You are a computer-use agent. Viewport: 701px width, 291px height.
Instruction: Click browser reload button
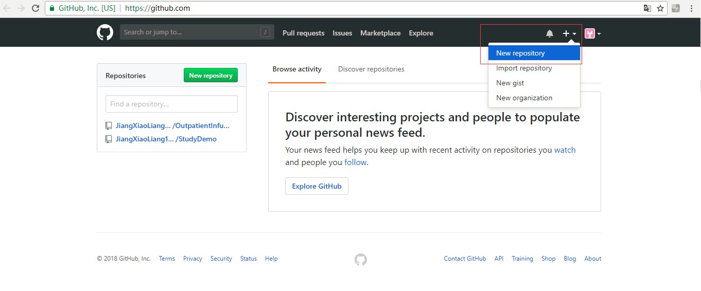pyautogui.click(x=36, y=8)
